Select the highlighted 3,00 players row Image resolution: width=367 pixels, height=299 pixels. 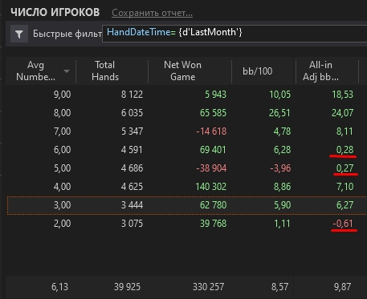pyautogui.click(x=186, y=205)
